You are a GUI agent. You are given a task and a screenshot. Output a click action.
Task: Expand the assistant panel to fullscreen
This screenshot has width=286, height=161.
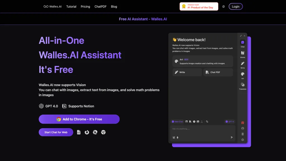(241, 36)
